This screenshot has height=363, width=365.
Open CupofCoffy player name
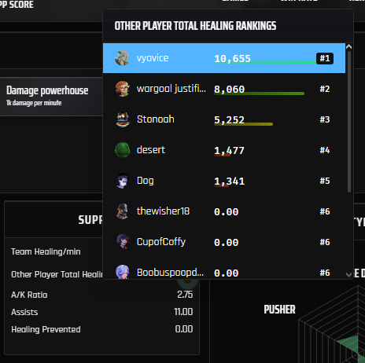pyautogui.click(x=161, y=242)
